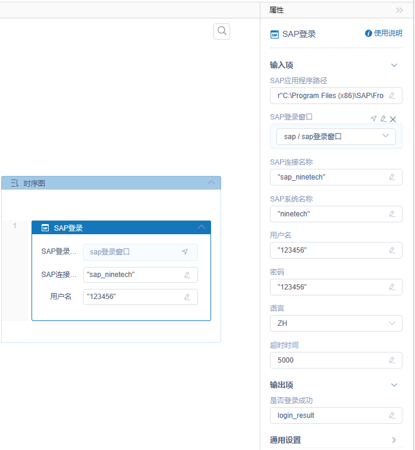Click edit icon in 密码 field
Screen dimensions: 415x450
pos(392,287)
